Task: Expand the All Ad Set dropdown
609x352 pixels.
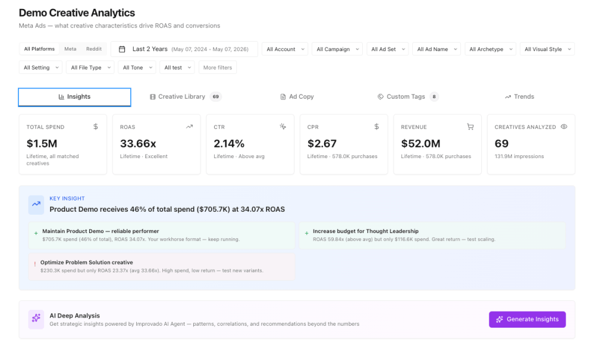Action: [x=388, y=49]
